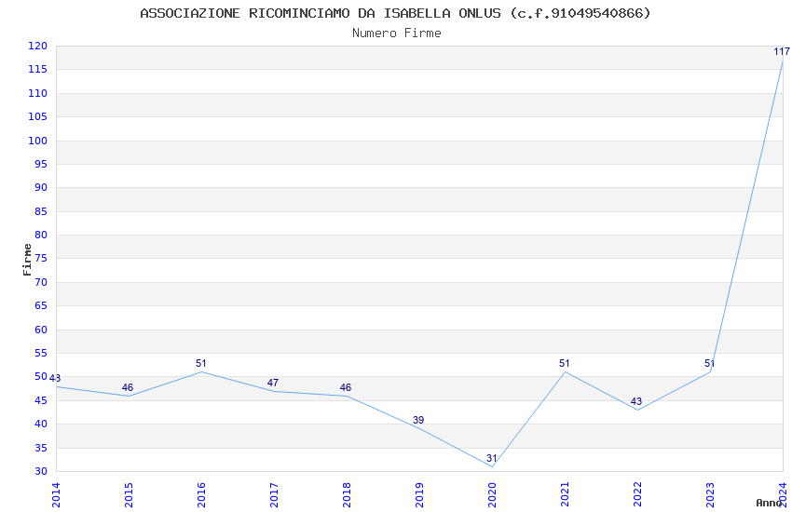This screenshot has width=792, height=512.
Task: Click the x-axis year label 2021
Action: [x=566, y=495]
